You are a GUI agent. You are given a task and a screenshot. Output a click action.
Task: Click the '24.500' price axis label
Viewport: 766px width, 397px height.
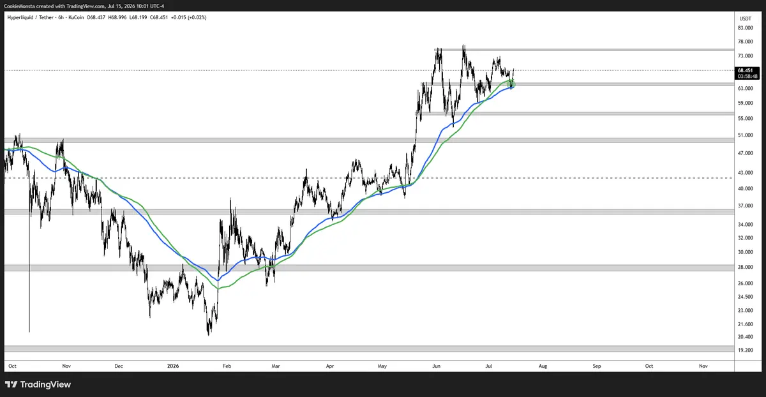(x=746, y=297)
